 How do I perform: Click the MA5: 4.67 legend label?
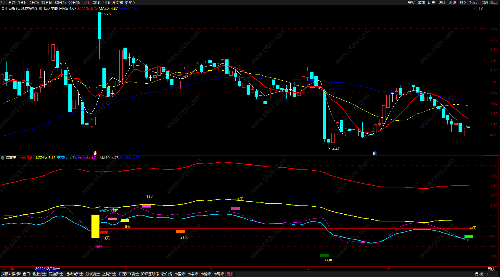[x=68, y=9]
